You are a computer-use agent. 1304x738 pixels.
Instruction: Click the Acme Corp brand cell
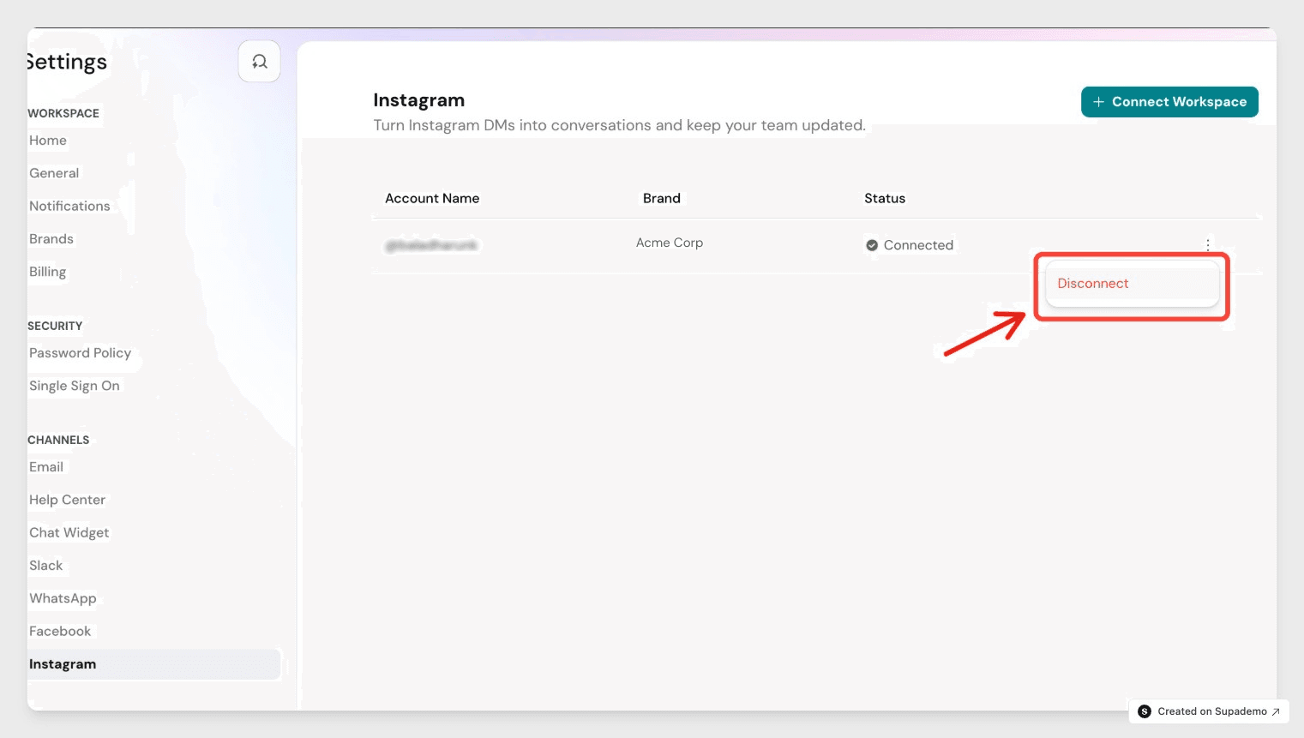(670, 243)
